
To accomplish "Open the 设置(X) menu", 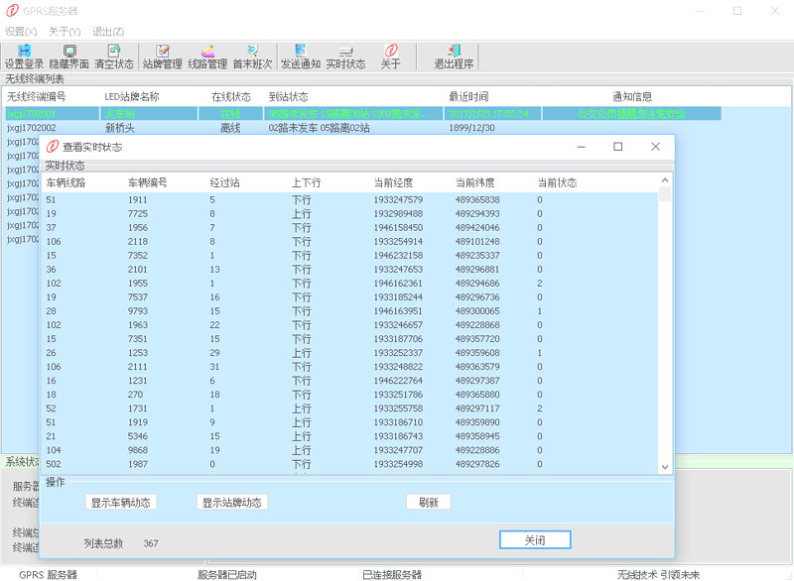I will pos(21,32).
